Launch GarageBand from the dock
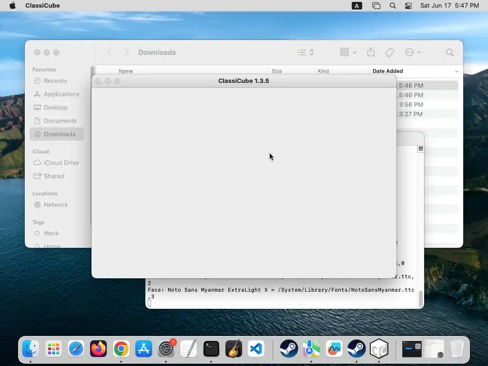The image size is (488, 366). 234,348
